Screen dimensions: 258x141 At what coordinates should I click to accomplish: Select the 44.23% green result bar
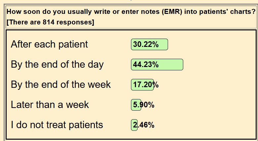click(157, 65)
